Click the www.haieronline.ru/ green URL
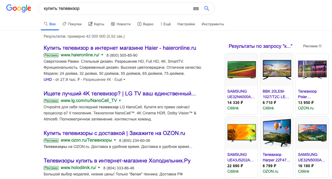The height and width of the screenshot is (179, 332). point(80,55)
